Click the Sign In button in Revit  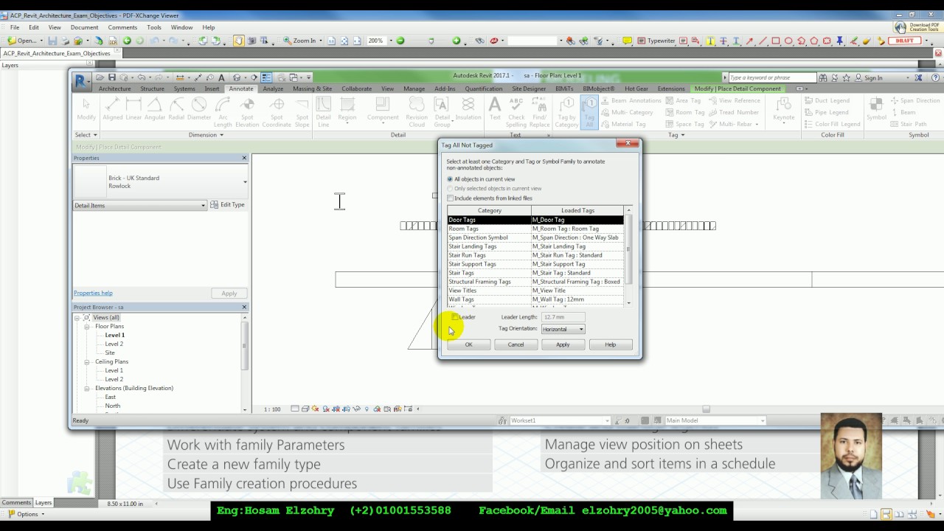click(868, 77)
